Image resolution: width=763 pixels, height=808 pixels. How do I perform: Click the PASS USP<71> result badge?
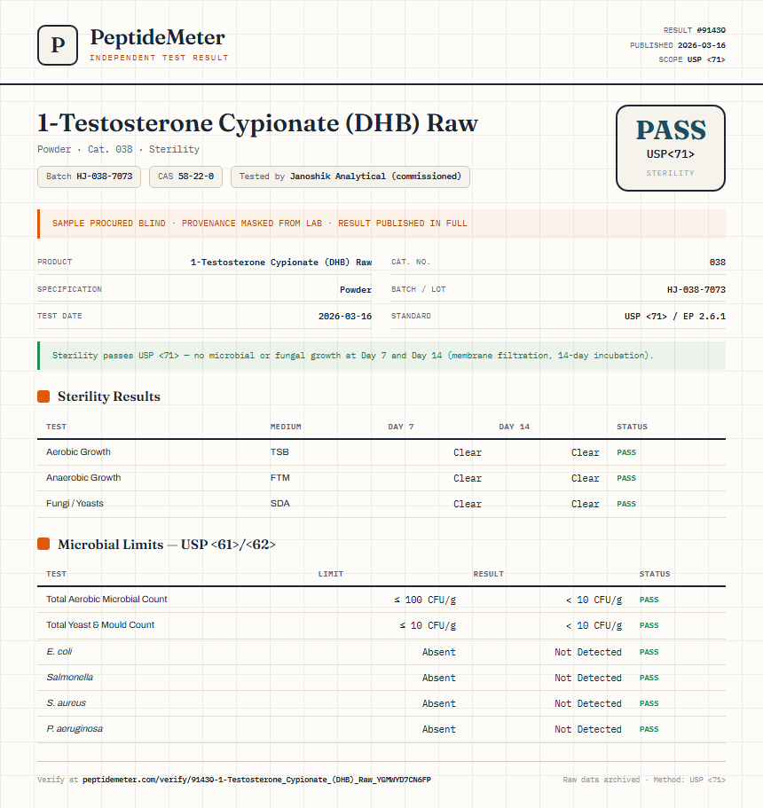pyautogui.click(x=670, y=148)
